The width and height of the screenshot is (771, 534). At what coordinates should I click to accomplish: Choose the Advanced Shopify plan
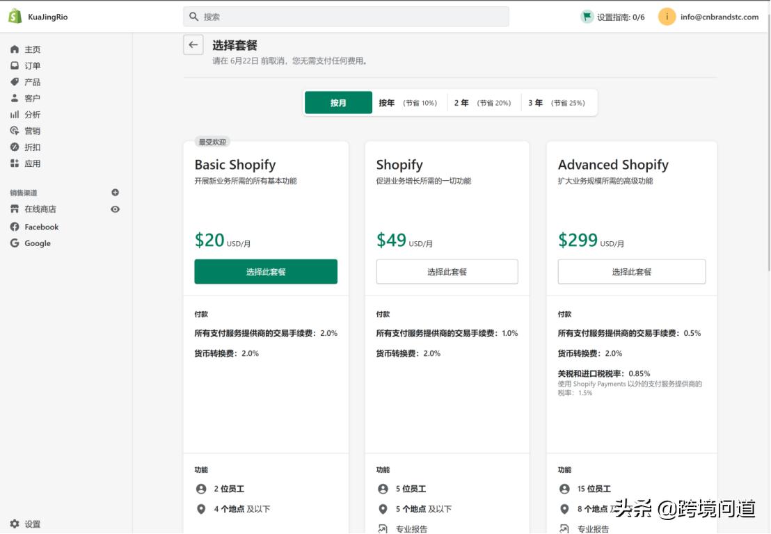631,271
